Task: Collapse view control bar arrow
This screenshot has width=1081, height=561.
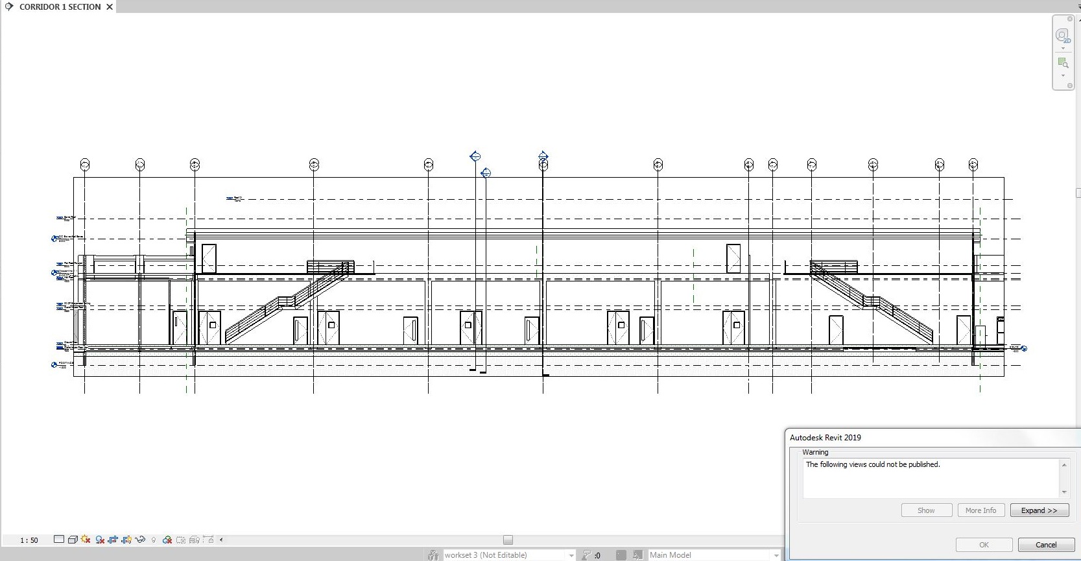Action: point(221,540)
